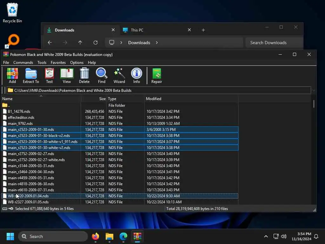Click the Add archive toolbar icon

pos(12,76)
